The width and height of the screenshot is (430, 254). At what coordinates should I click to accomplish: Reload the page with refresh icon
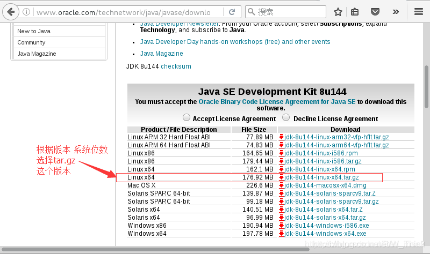[x=232, y=12]
